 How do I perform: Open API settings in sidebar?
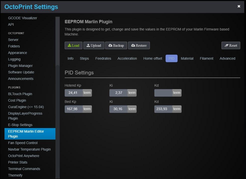click(x=11, y=24)
